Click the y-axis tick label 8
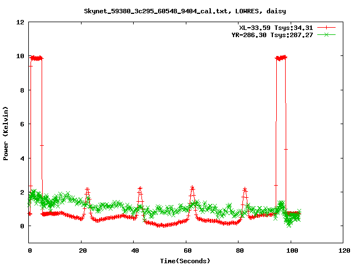355x266 pixels. point(22,90)
